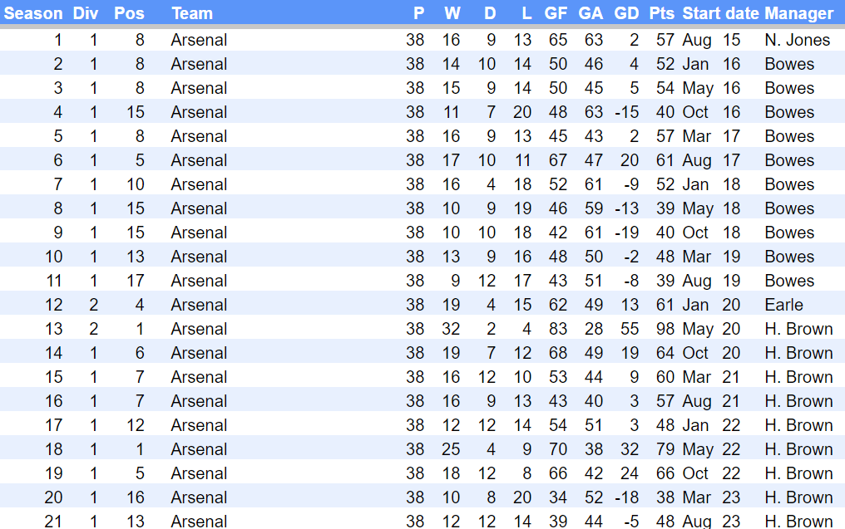Click the 98 points value
The image size is (845, 529).
665,329
